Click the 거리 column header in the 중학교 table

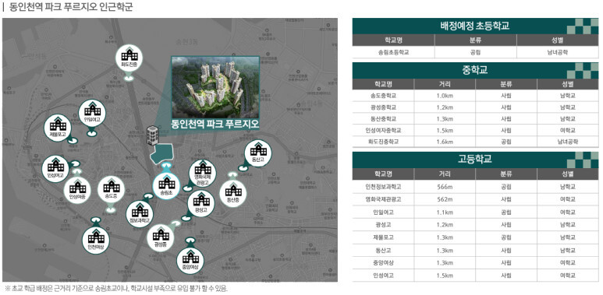pyautogui.click(x=445, y=84)
